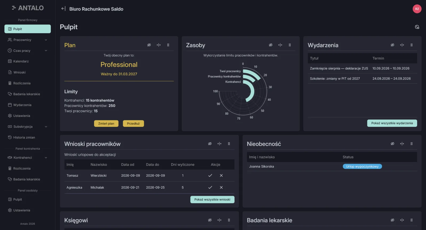Click the Kontrahenci arc in Zasoby chart
This screenshot has height=230, width=426.
click(x=252, y=92)
